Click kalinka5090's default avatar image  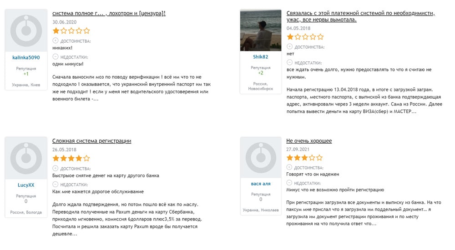pyautogui.click(x=26, y=31)
